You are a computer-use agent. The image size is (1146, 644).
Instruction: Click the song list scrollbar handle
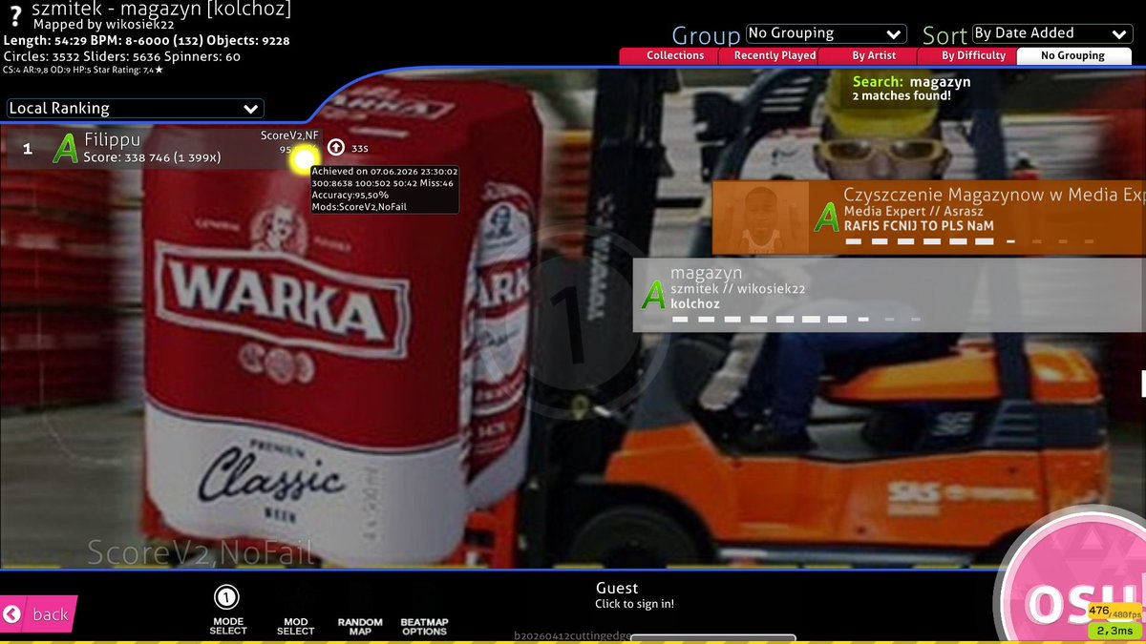coord(1143,384)
